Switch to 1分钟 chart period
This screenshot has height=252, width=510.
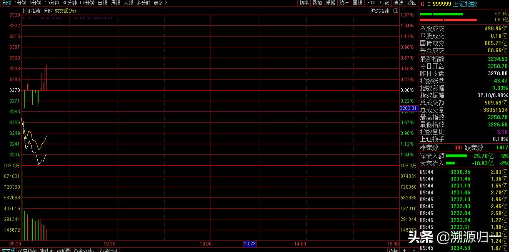pos(20,3)
